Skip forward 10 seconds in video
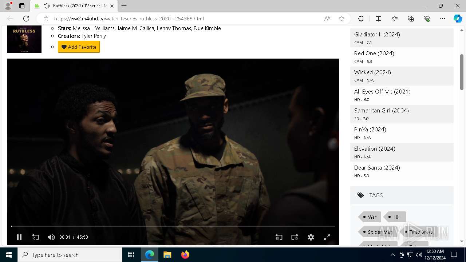This screenshot has width=466, height=262. pyautogui.click(x=295, y=237)
